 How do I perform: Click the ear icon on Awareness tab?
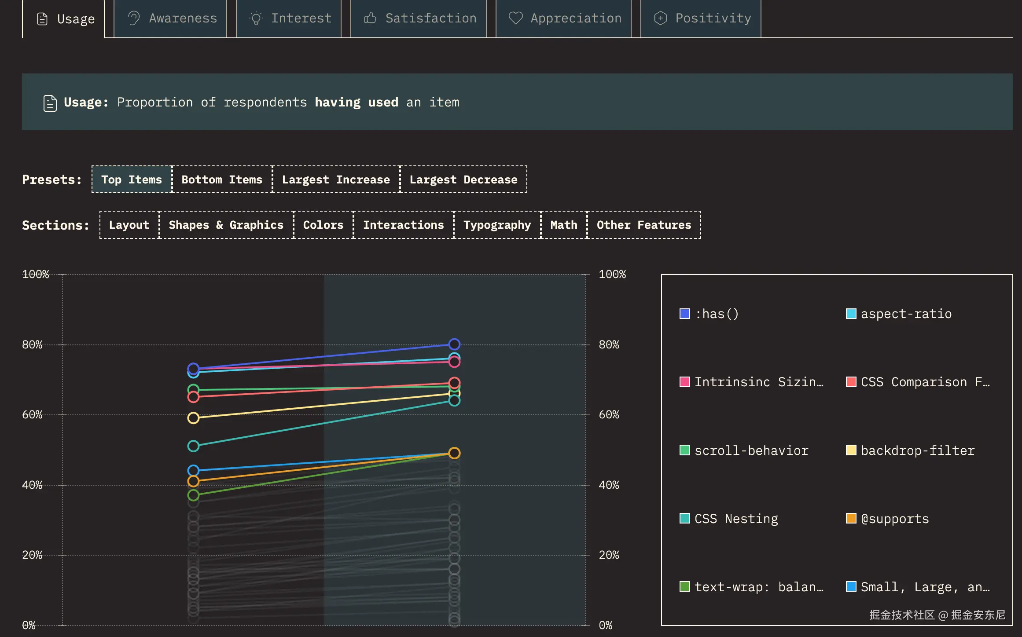tap(133, 18)
